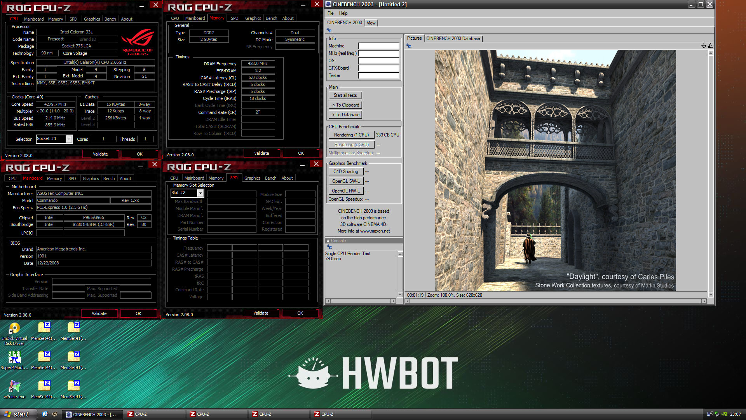Click the Machine input field in the Info section
This screenshot has width=746, height=420.
(378, 46)
